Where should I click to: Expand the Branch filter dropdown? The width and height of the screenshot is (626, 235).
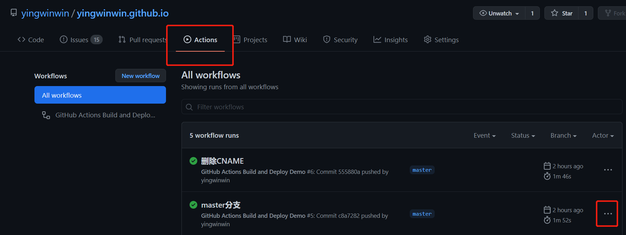(x=563, y=136)
